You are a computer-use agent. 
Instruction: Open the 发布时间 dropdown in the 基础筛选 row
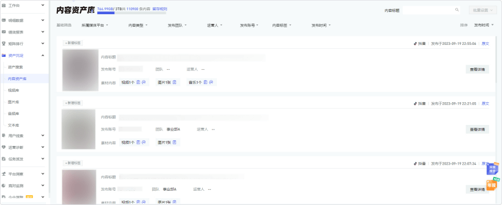(x=321, y=26)
